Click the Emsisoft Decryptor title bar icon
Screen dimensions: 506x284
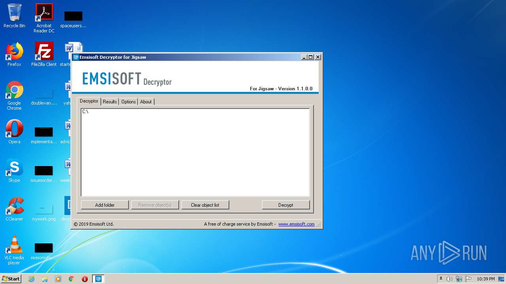pos(76,57)
